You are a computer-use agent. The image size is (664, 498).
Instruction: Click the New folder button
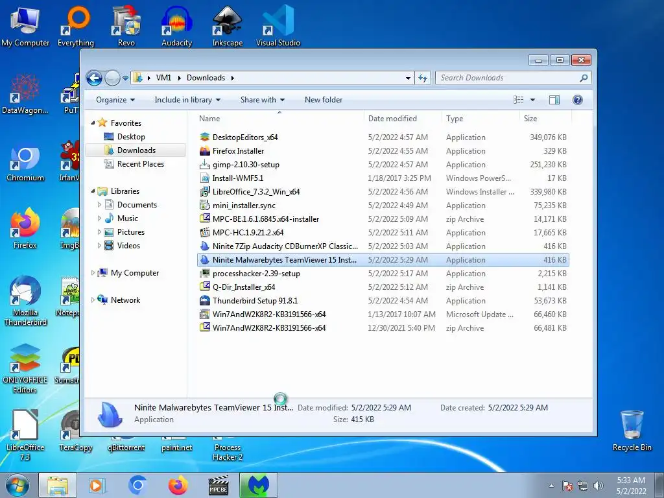324,100
